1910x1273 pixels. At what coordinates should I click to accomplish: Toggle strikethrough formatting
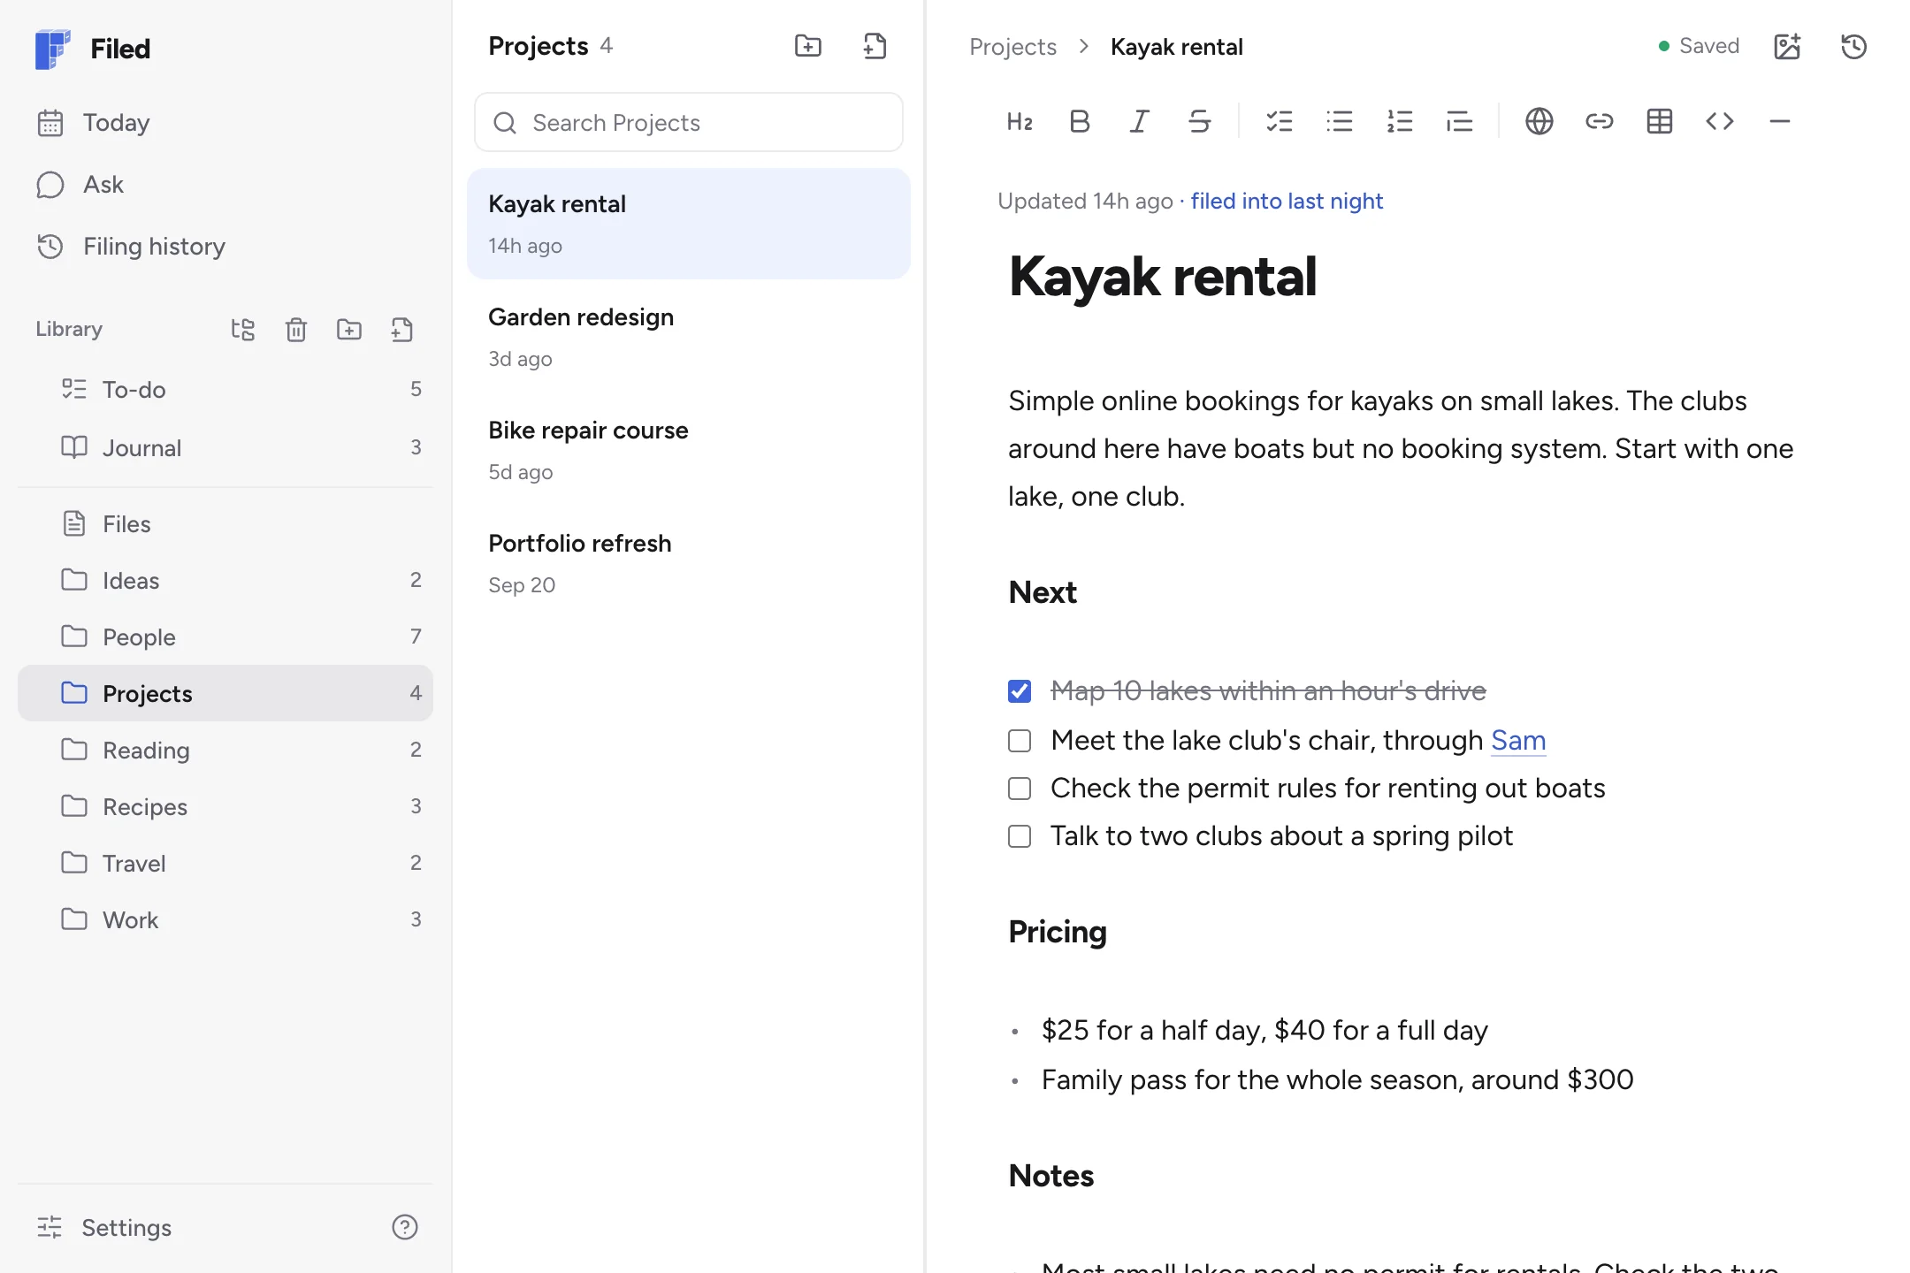pyautogui.click(x=1200, y=121)
